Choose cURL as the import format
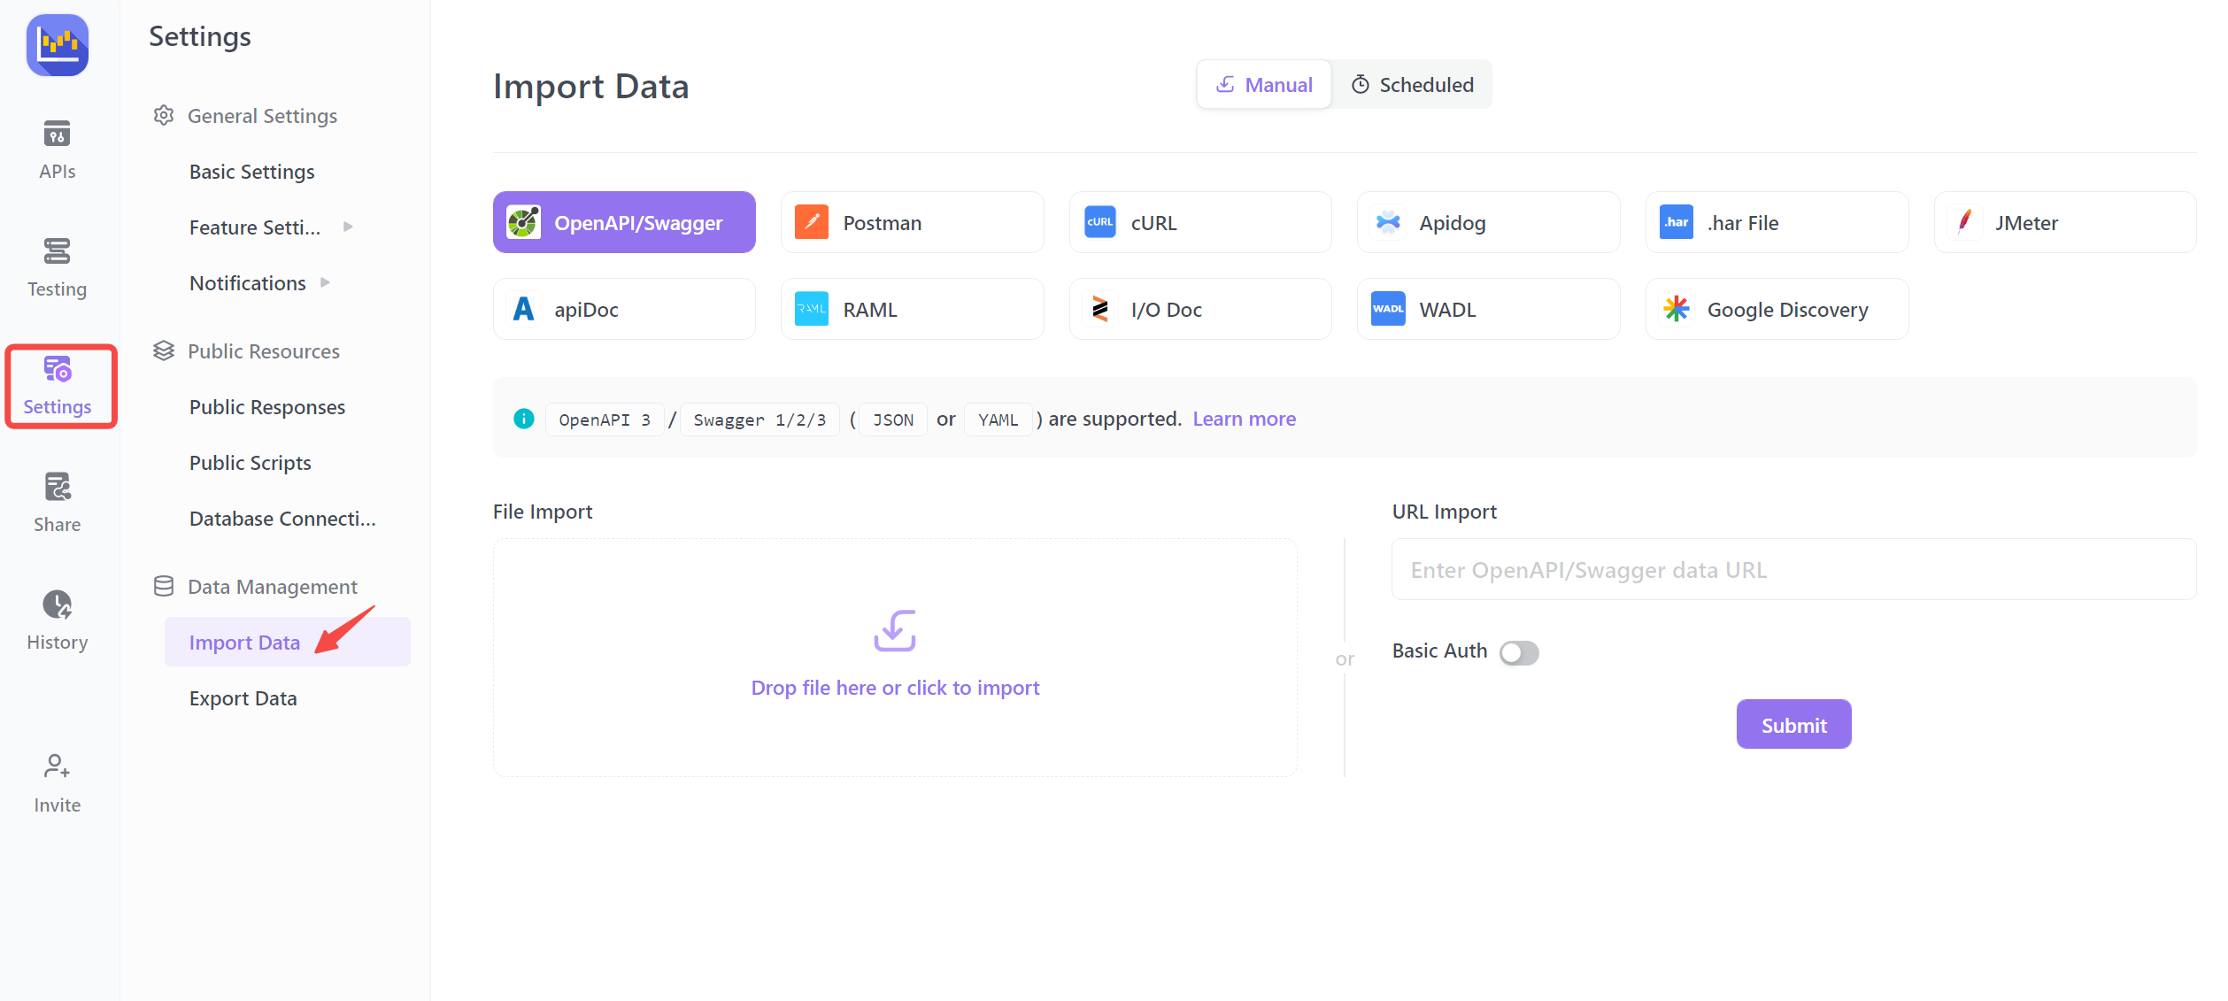The height and width of the screenshot is (1001, 2228). coord(1199,222)
